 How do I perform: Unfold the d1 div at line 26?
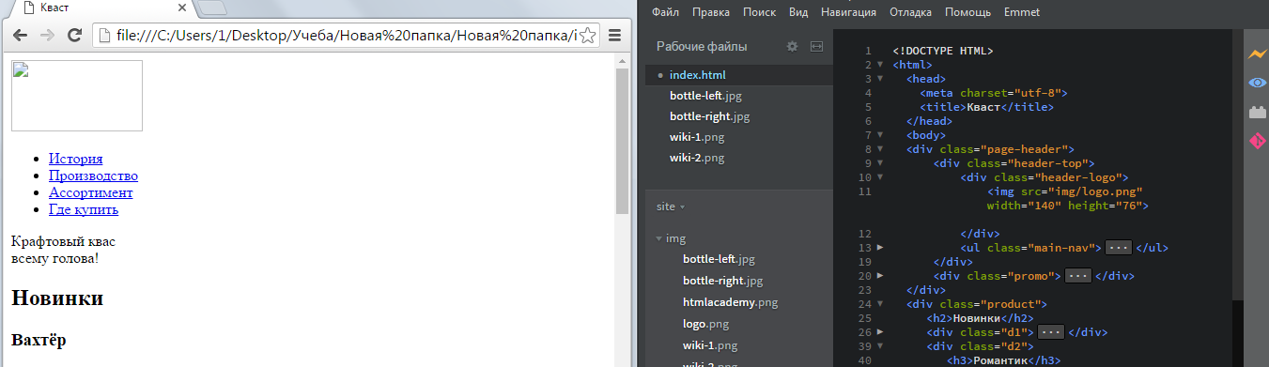(880, 332)
